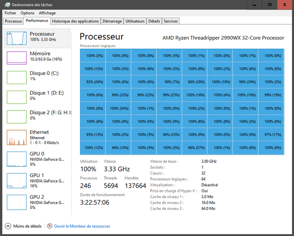Open the Services tab
The image size is (294, 236).
[170, 21]
